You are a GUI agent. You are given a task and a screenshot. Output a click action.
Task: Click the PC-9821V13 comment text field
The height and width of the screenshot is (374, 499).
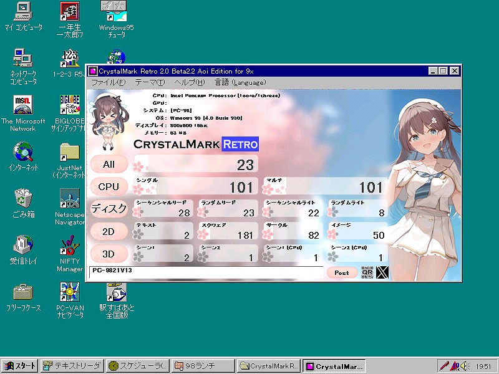point(206,272)
